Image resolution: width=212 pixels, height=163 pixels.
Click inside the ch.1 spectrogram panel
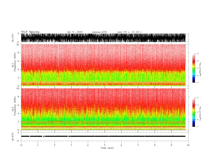103,65
